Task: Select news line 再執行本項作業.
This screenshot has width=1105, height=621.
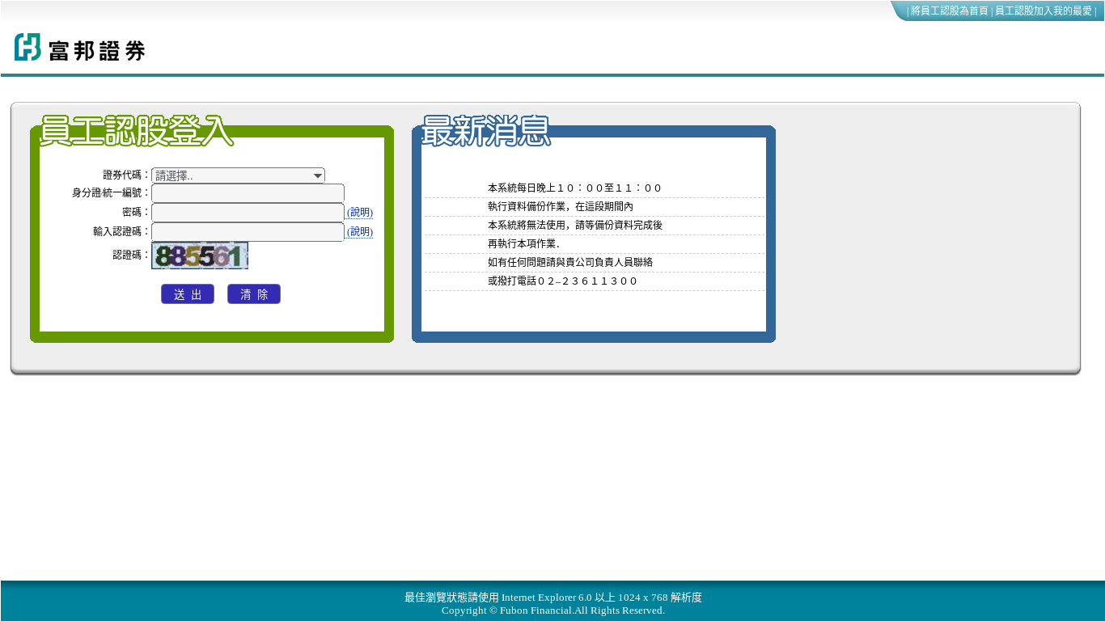Action: [x=523, y=244]
